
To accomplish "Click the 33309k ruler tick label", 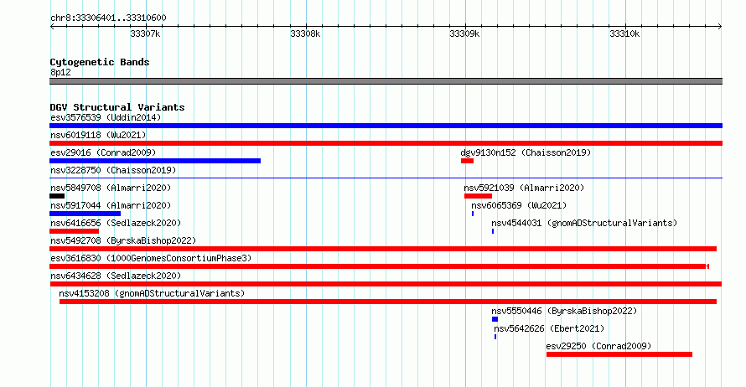I will tap(464, 34).
